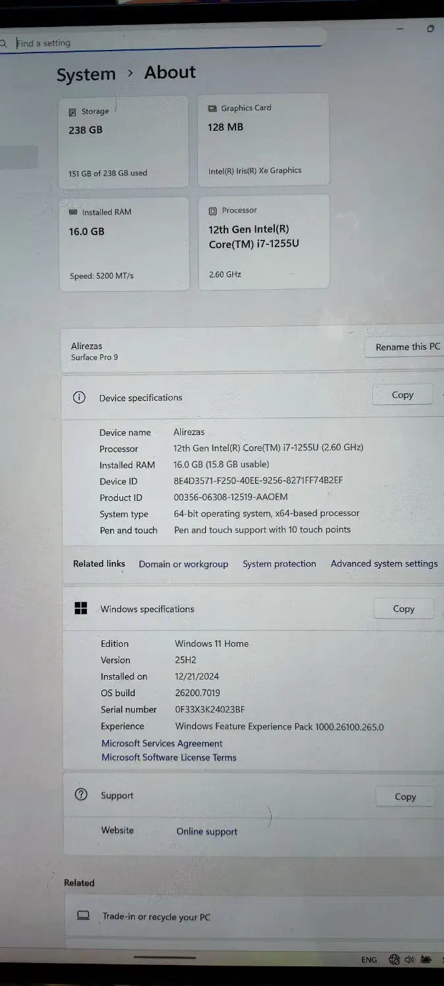Click the Installed RAM chip icon
The width and height of the screenshot is (444, 986).
[73, 212]
